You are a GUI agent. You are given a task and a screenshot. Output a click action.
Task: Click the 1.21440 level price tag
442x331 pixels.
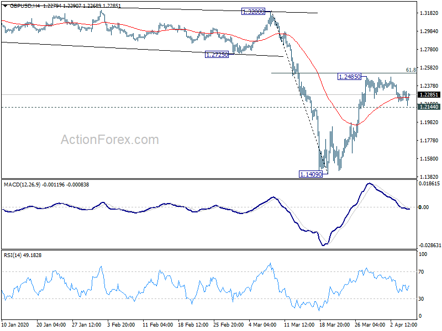[x=429, y=106]
